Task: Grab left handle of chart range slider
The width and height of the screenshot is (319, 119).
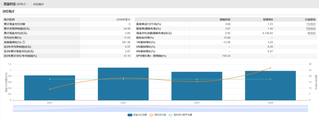Action: click(13, 109)
